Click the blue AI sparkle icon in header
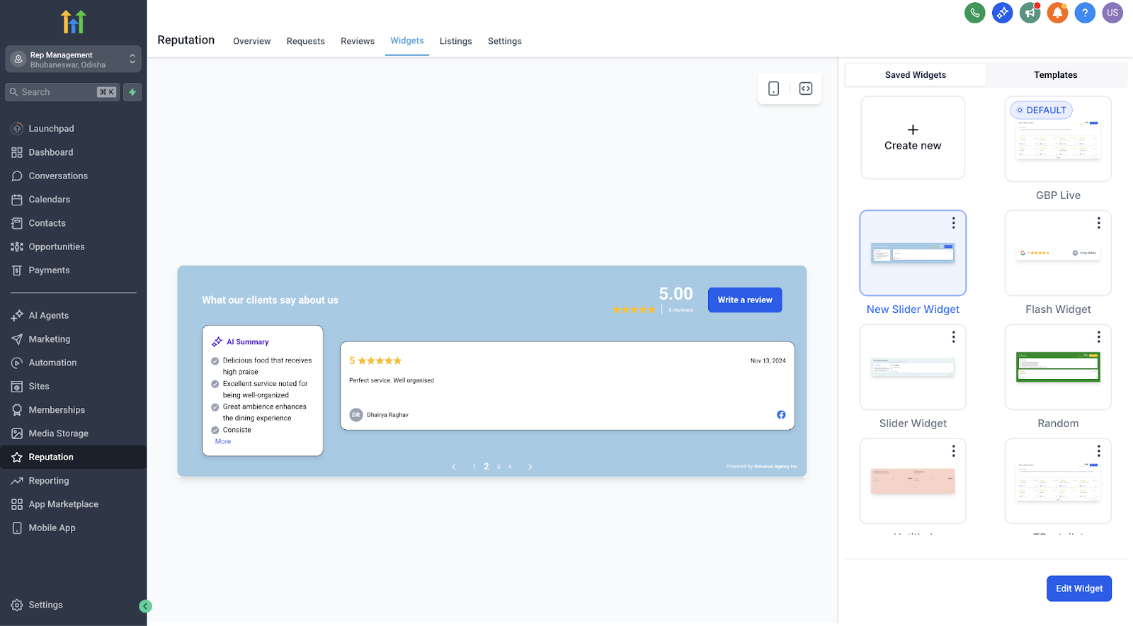Screen dimensions: 1133x626 [x=1003, y=13]
